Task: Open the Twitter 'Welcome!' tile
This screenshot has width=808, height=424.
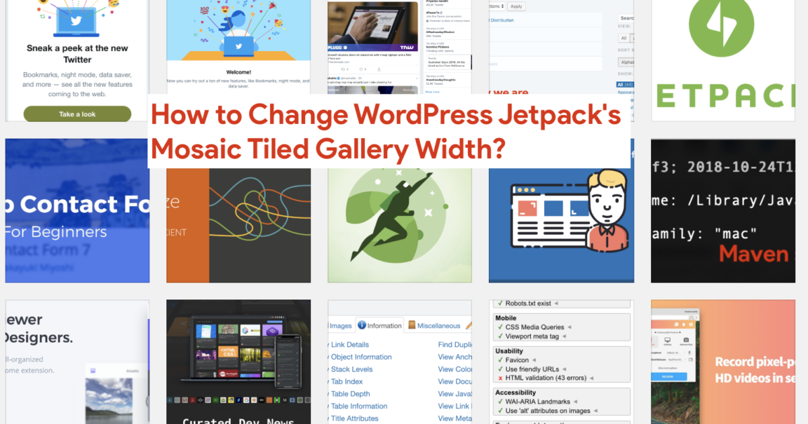Action: [238, 47]
